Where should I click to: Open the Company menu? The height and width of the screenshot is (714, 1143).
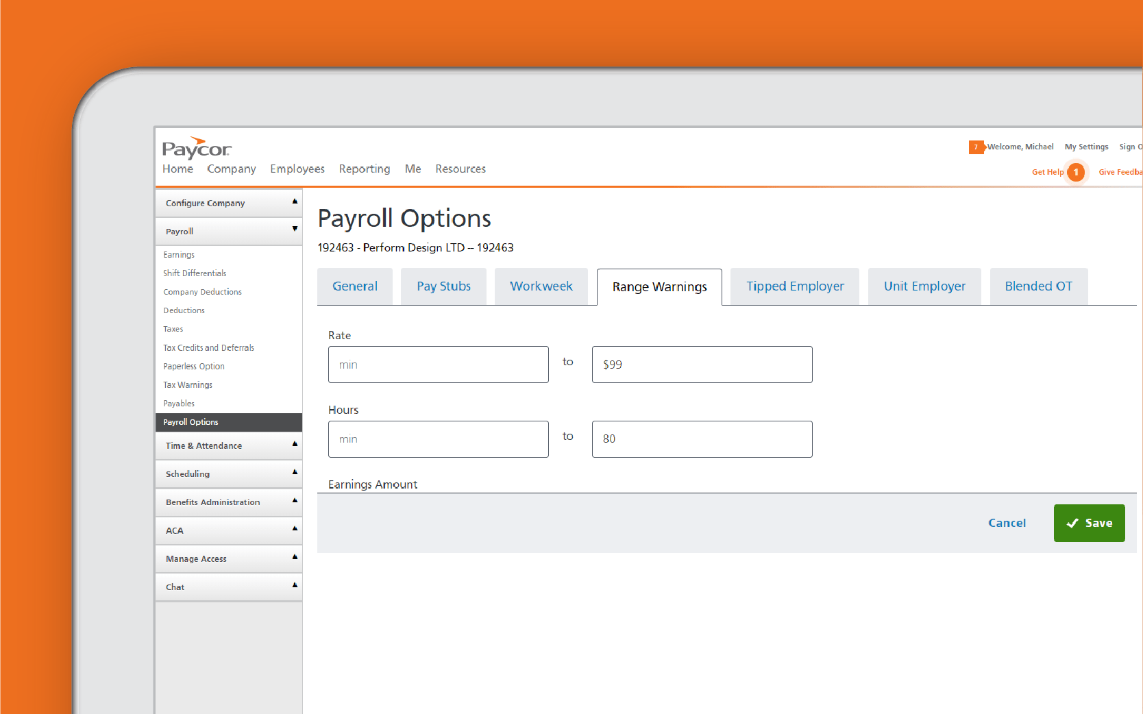[232, 169]
